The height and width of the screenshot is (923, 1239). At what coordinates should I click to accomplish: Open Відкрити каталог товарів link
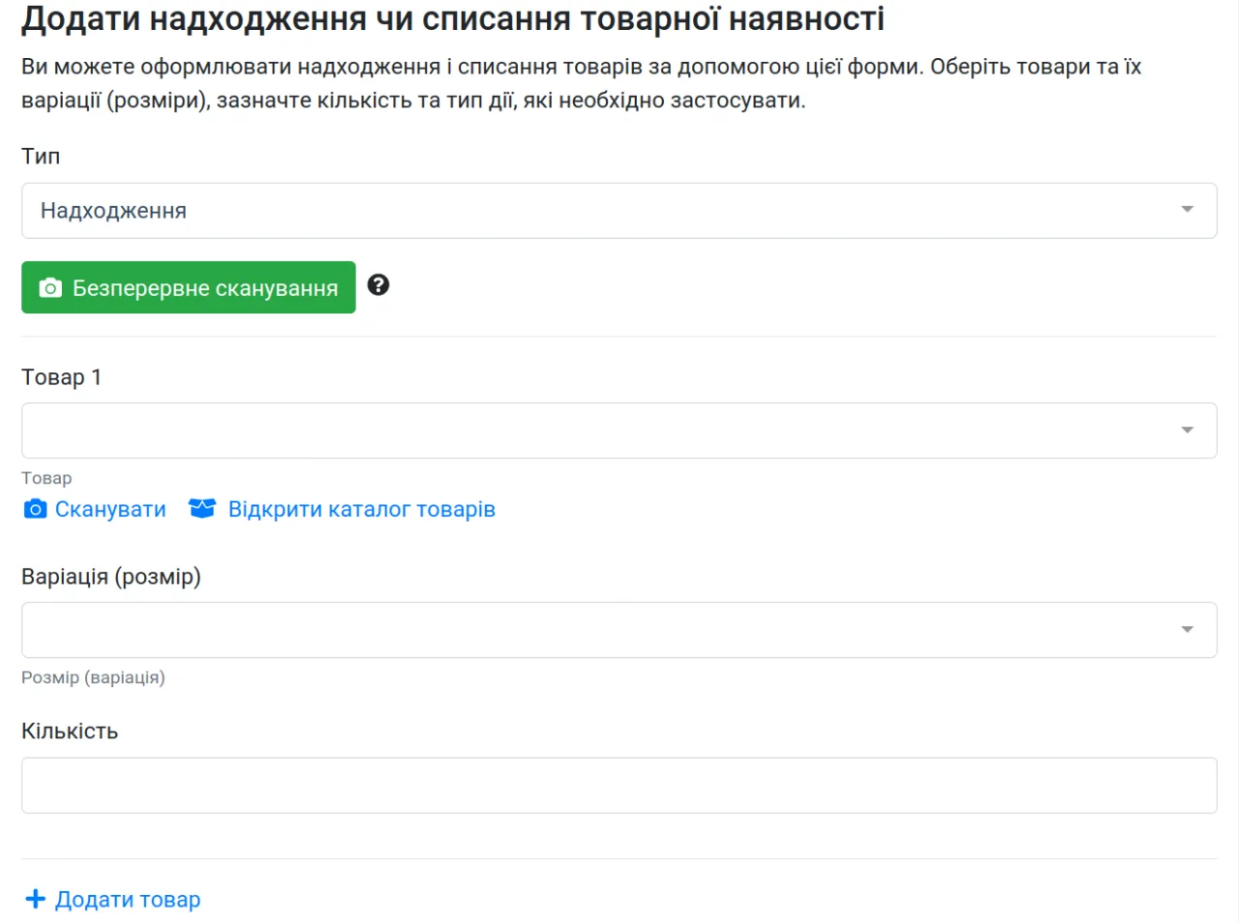click(x=361, y=509)
